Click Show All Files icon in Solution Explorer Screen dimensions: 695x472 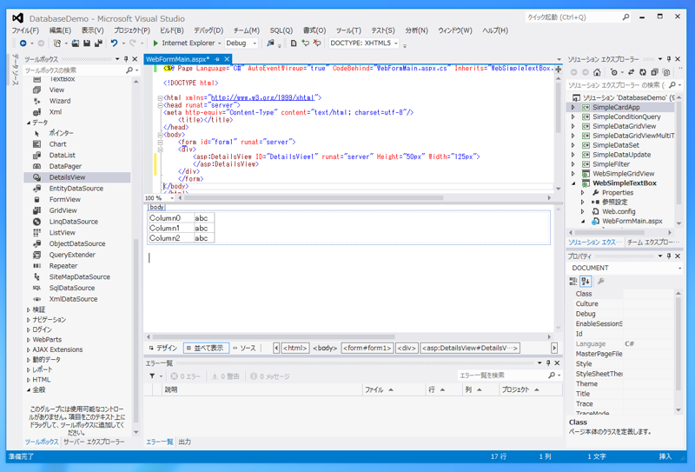[x=666, y=72]
